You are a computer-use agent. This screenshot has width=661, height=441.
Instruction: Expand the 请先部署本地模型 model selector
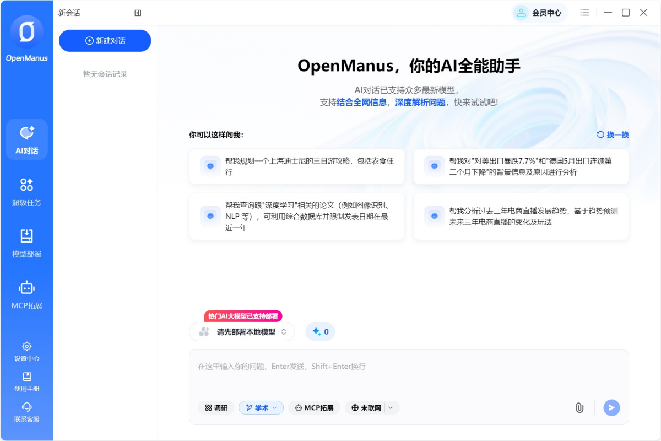click(242, 332)
